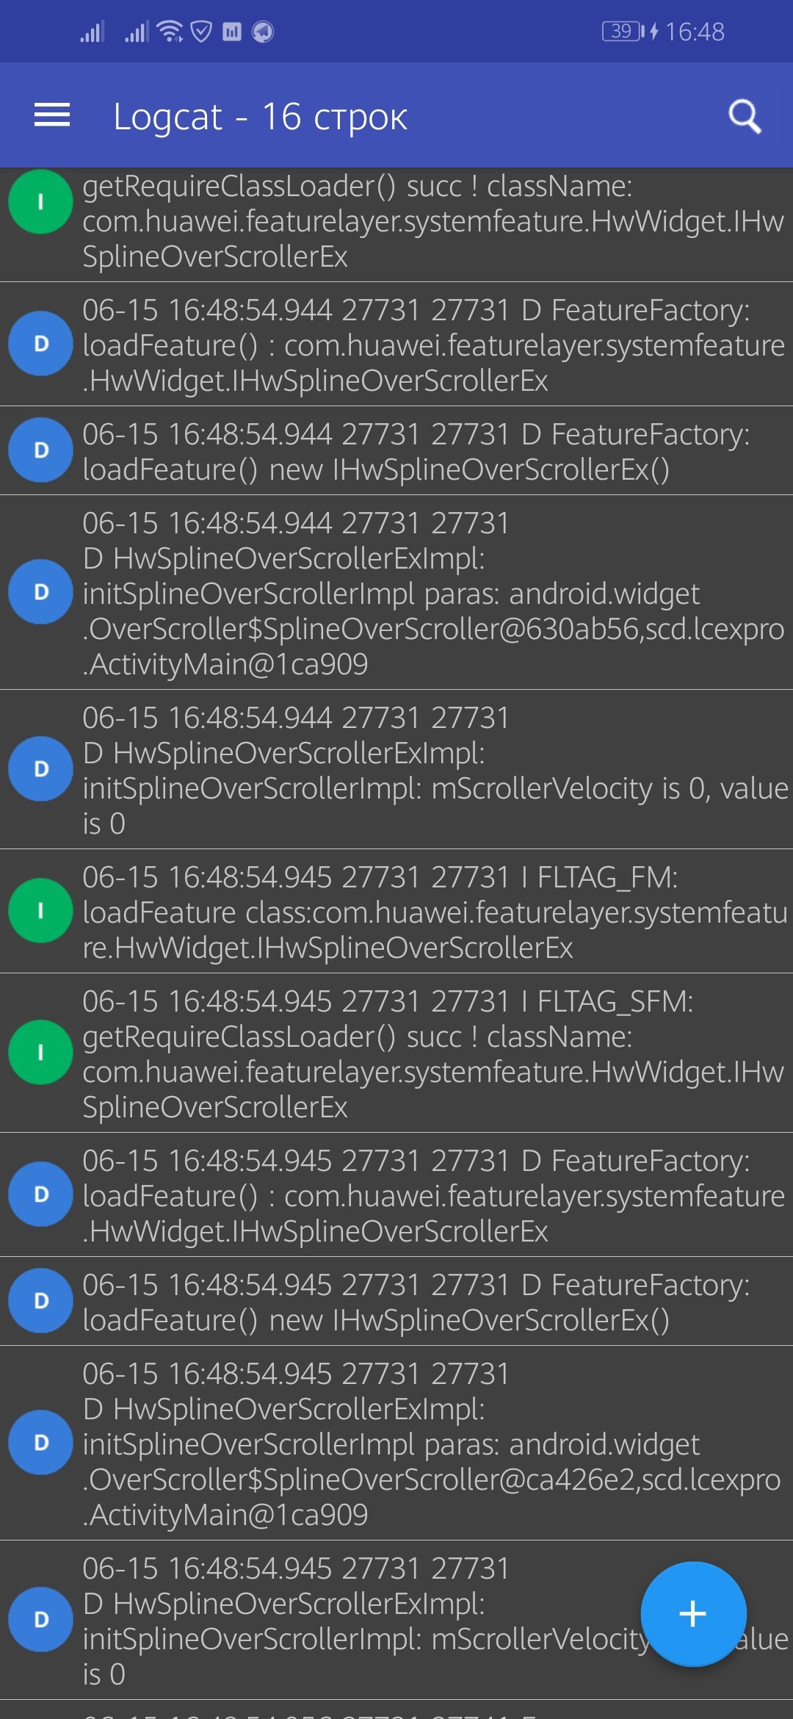793x1719 pixels.
Task: Tap the Wi-Fi status icon
Action: coord(170,31)
